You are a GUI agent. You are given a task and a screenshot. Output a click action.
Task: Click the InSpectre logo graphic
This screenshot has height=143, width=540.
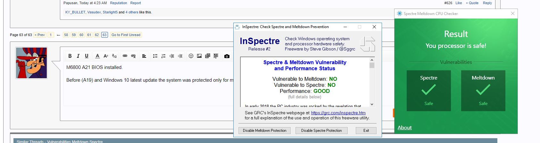(x=367, y=44)
